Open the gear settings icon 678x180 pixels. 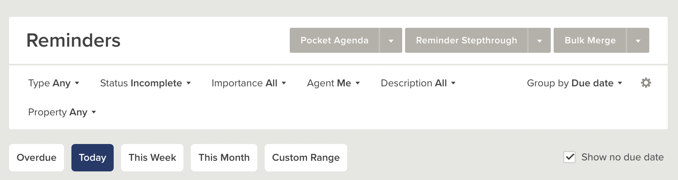pyautogui.click(x=646, y=83)
